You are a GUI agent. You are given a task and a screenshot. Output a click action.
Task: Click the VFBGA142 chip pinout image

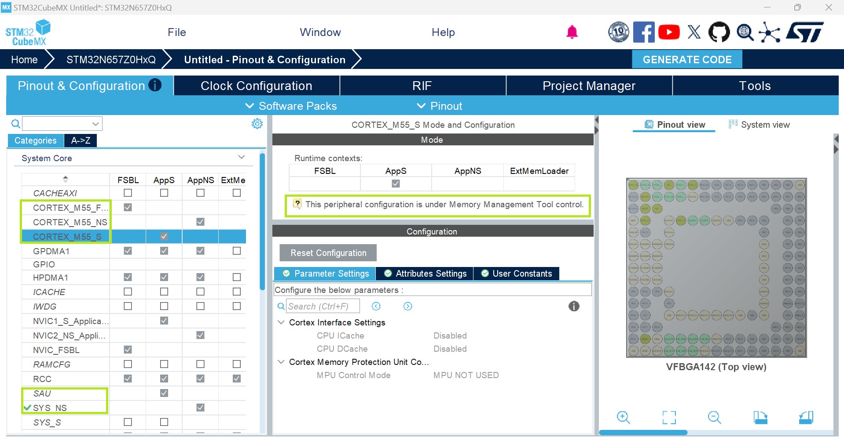(x=716, y=268)
